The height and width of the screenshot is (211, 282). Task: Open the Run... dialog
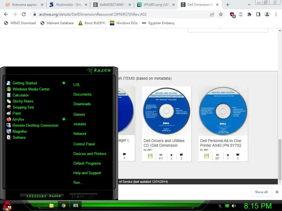point(78,183)
